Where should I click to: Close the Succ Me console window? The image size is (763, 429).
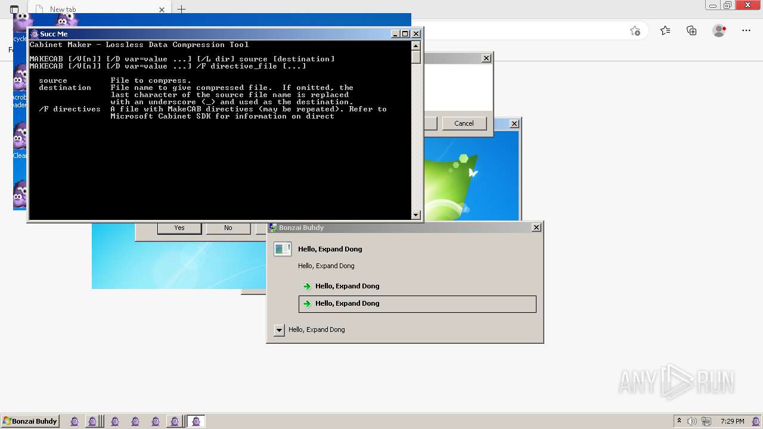pos(416,34)
